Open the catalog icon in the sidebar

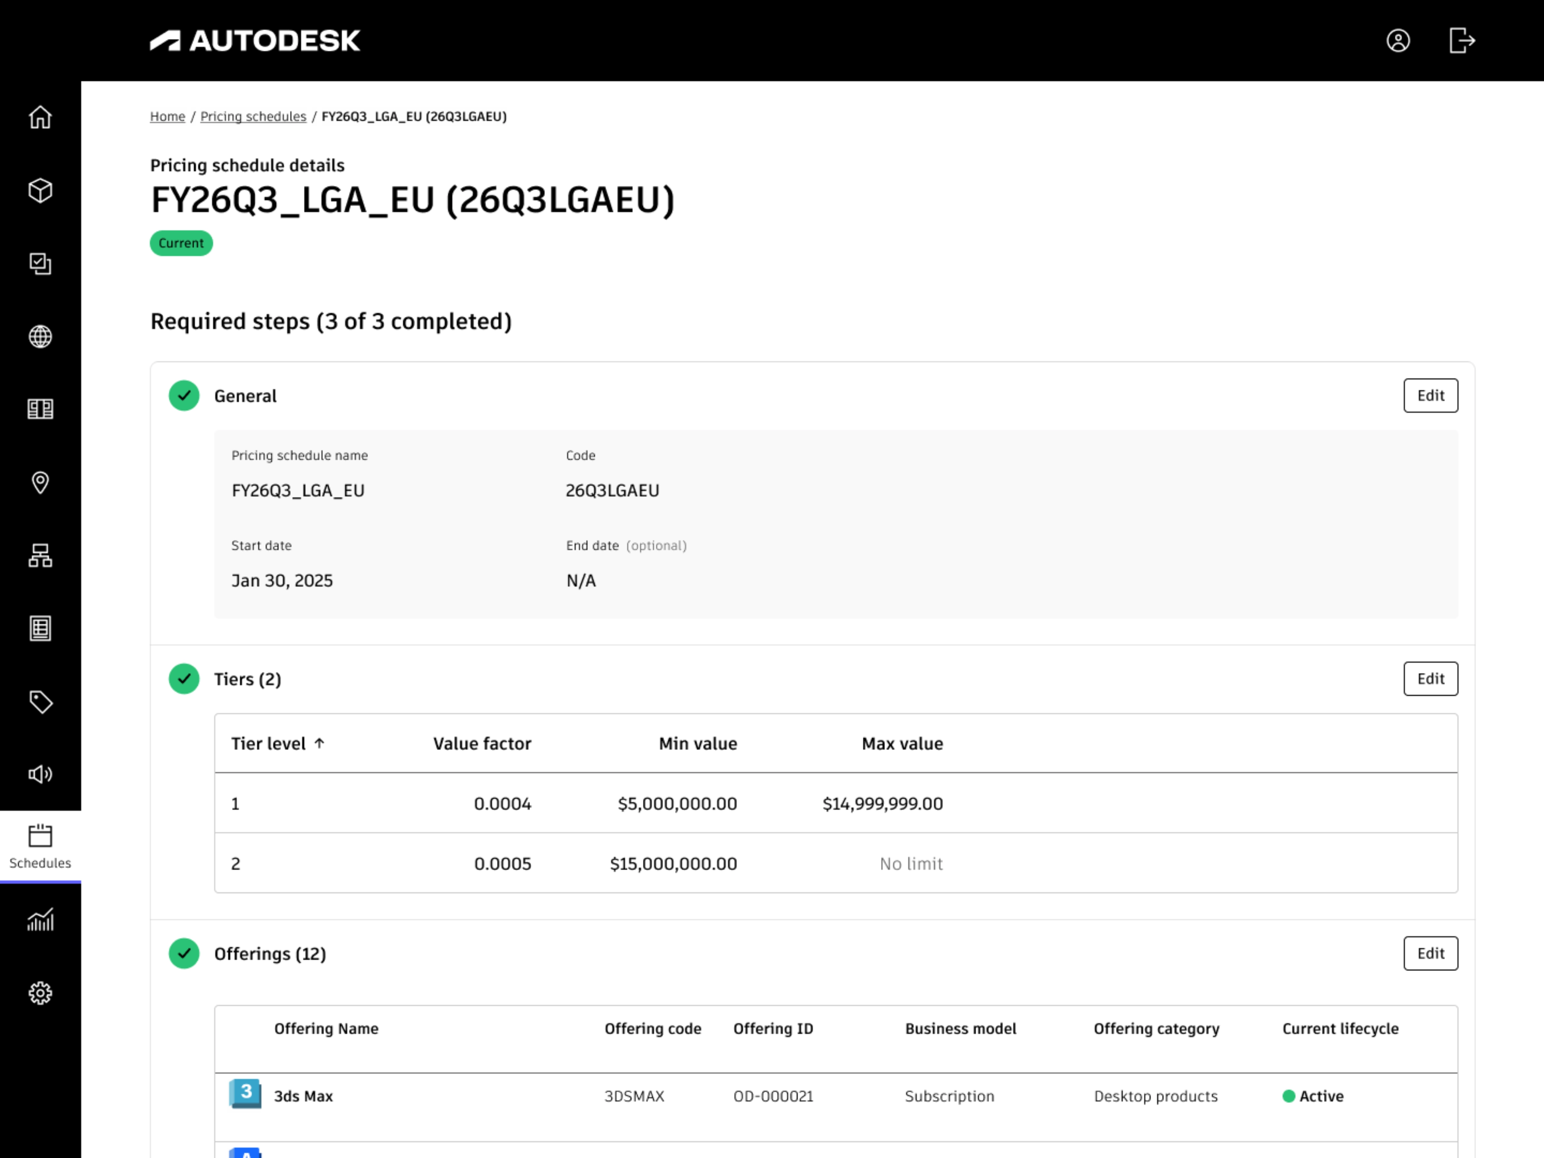pyautogui.click(x=41, y=409)
